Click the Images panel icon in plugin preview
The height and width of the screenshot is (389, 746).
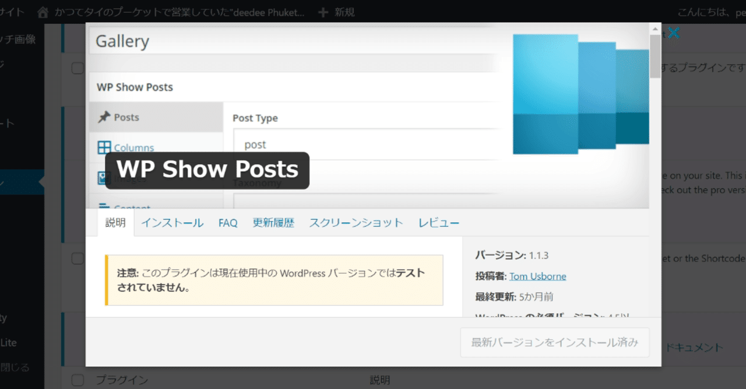tap(102, 177)
